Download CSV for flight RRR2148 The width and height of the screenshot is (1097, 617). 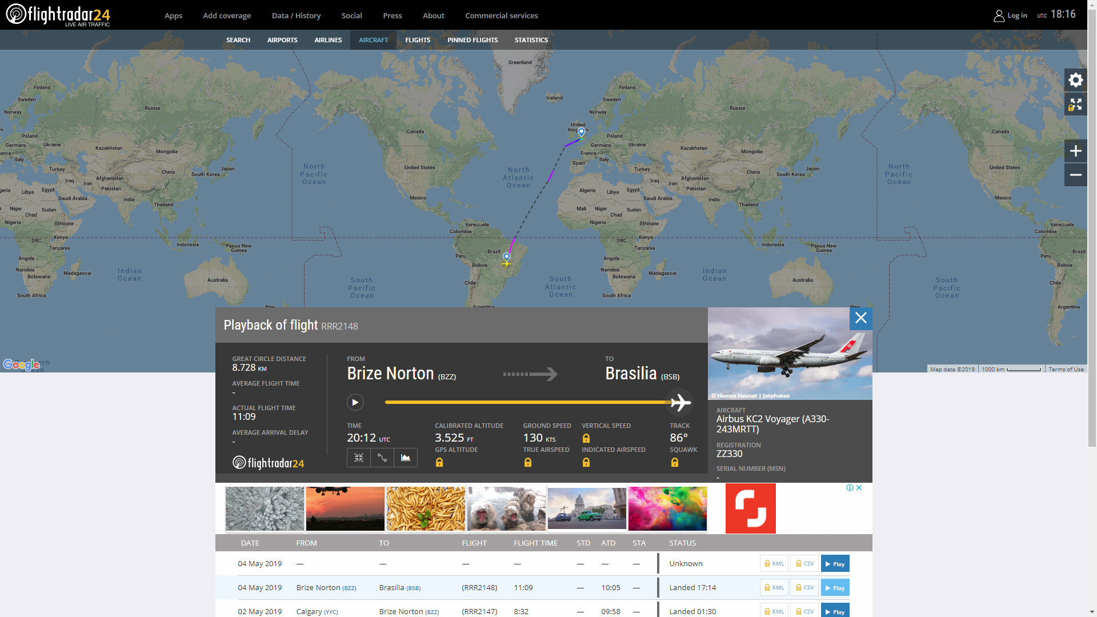(804, 587)
